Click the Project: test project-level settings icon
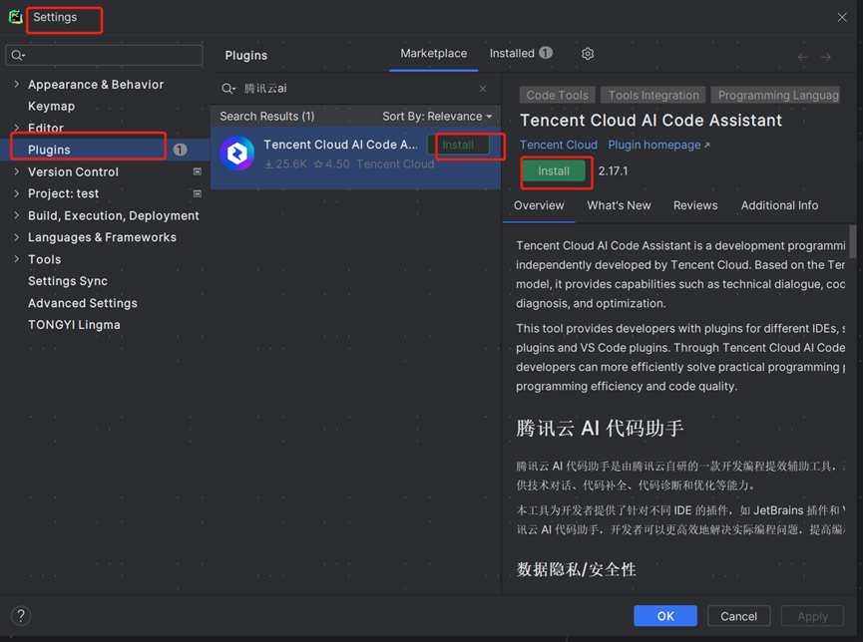The image size is (863, 642). coord(197,193)
